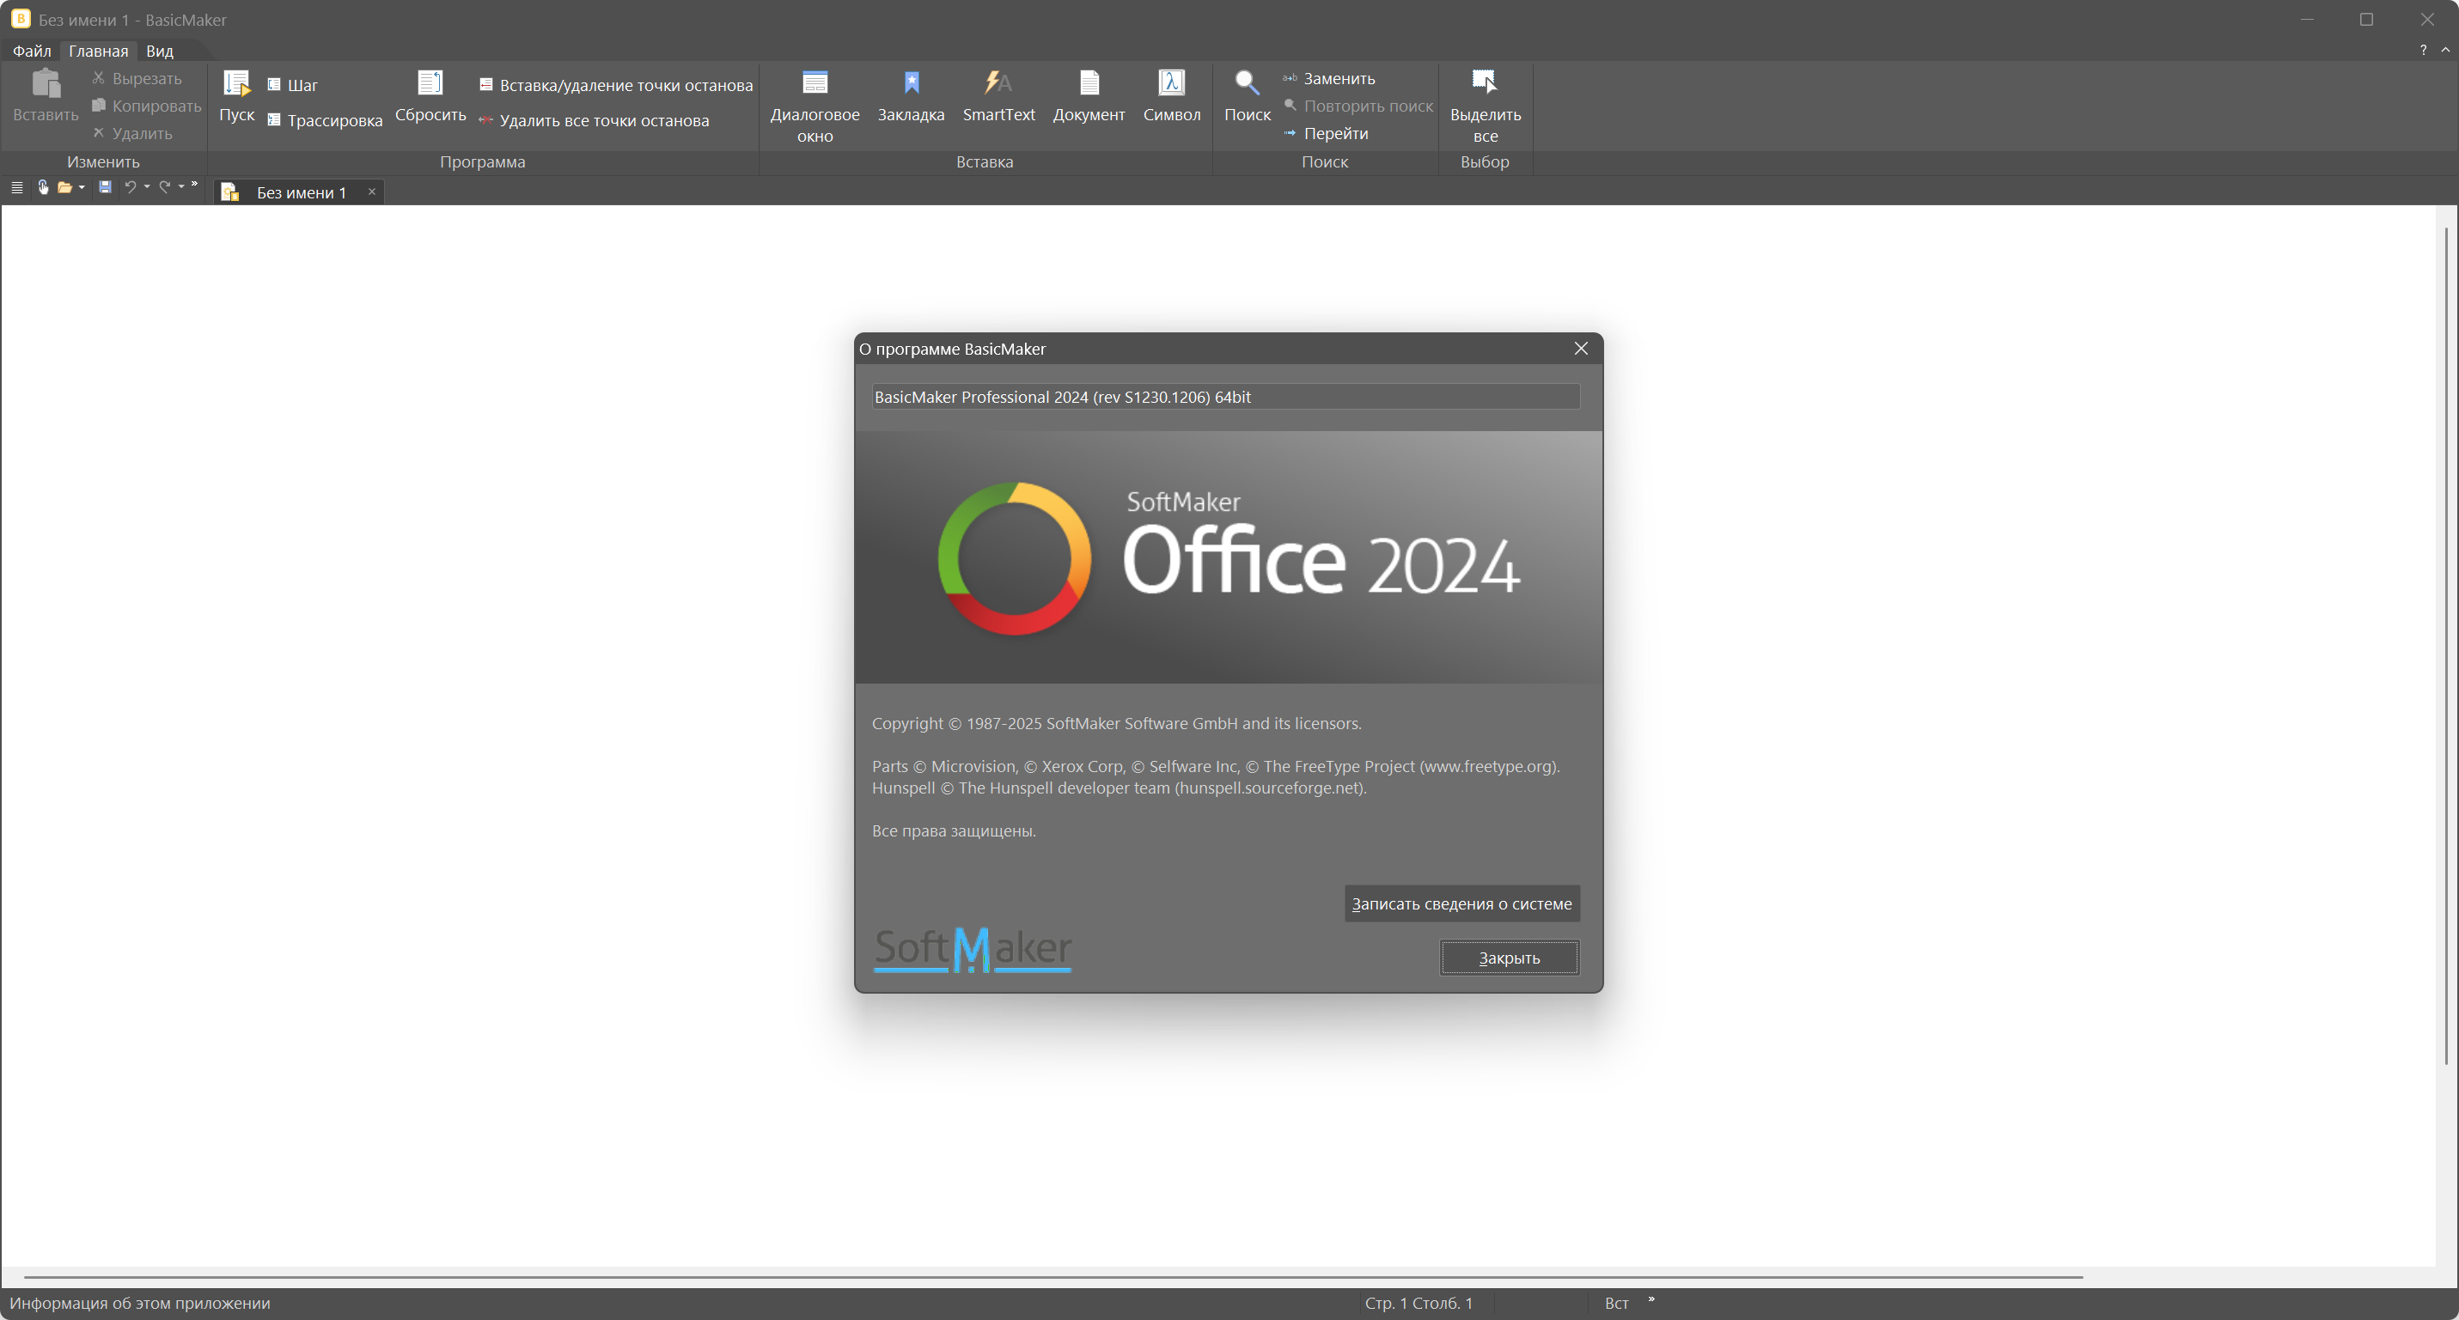Click the SmartText icon
The image size is (2459, 1320).
pos(998,85)
